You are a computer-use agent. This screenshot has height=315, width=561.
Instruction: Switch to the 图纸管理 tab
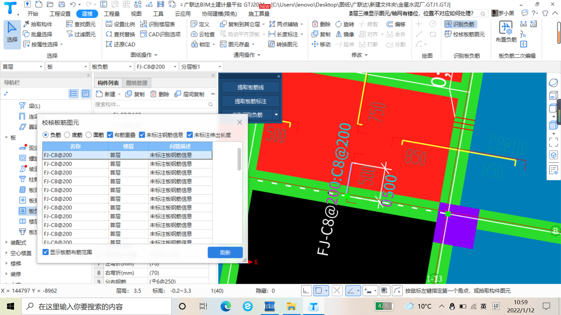click(x=136, y=83)
